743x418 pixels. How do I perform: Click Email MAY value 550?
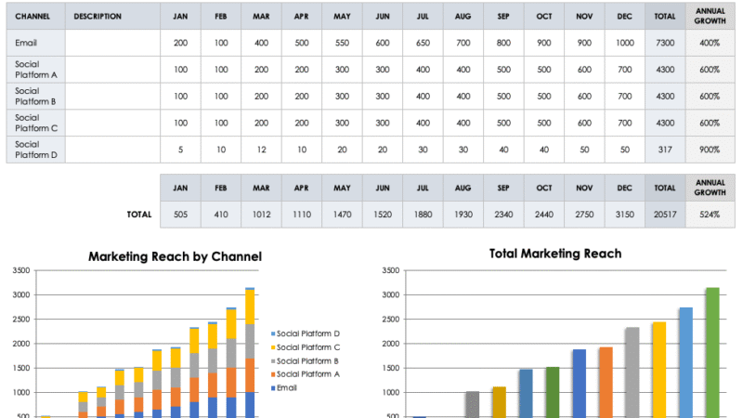[342, 43]
